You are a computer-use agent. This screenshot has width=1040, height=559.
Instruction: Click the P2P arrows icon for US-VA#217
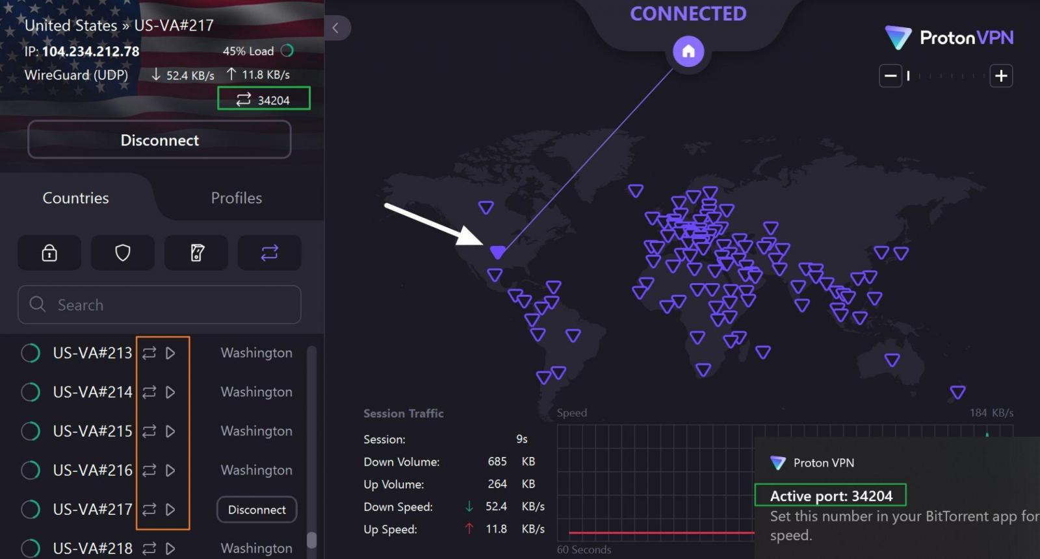pyautogui.click(x=149, y=510)
